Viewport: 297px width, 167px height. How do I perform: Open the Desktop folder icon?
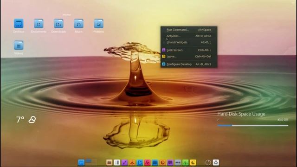[x=19, y=24]
